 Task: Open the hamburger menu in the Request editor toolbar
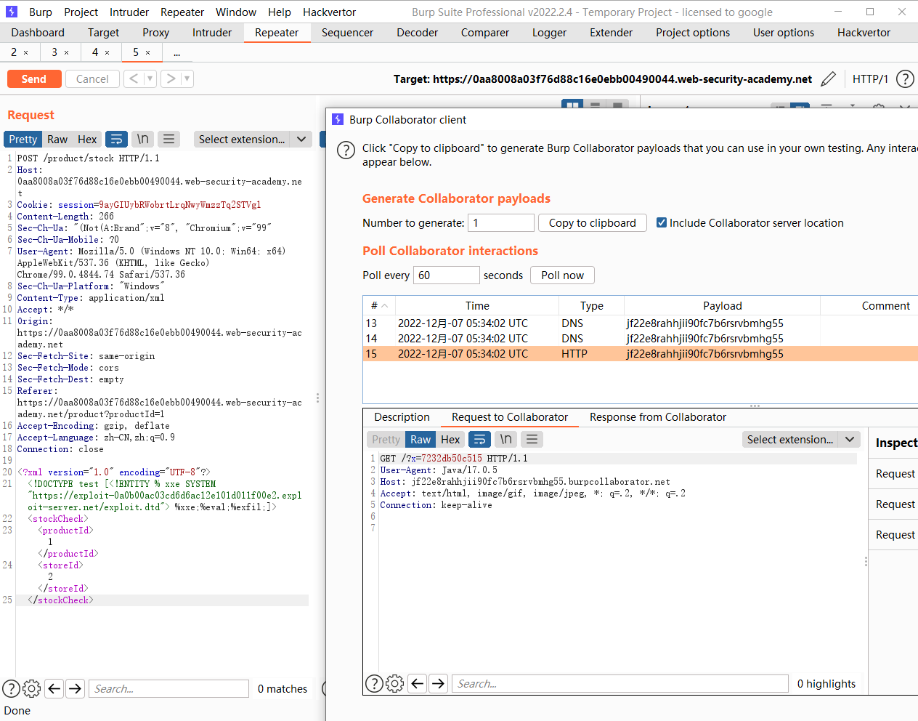click(169, 140)
